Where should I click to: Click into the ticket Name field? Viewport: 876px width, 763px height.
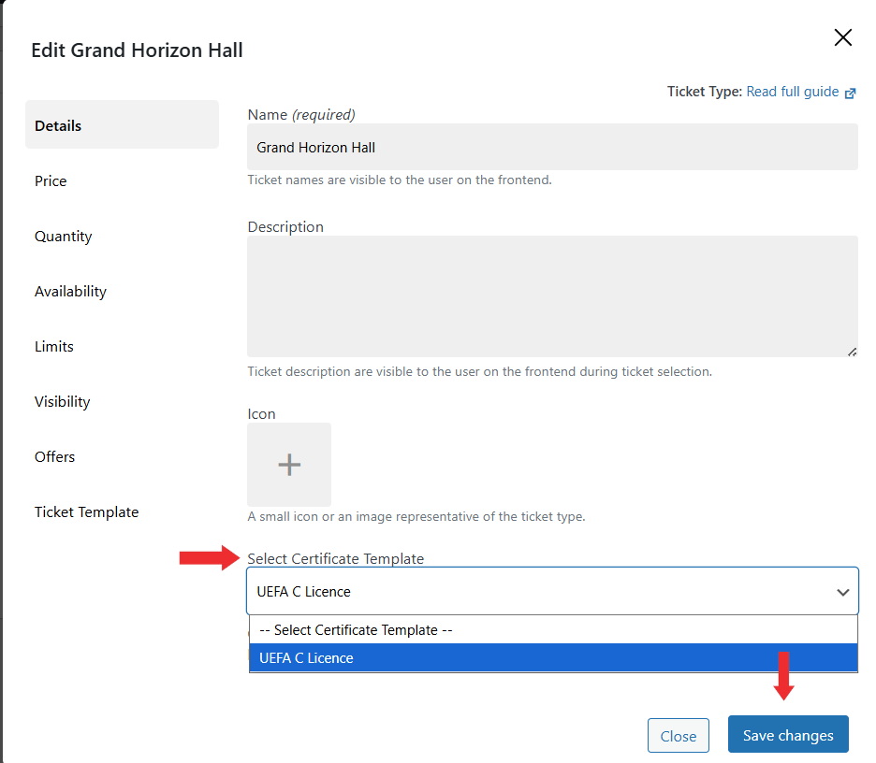click(552, 148)
